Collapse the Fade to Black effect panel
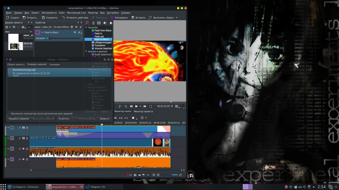This screenshot has width=339, height=190. pyautogui.click(x=42, y=32)
